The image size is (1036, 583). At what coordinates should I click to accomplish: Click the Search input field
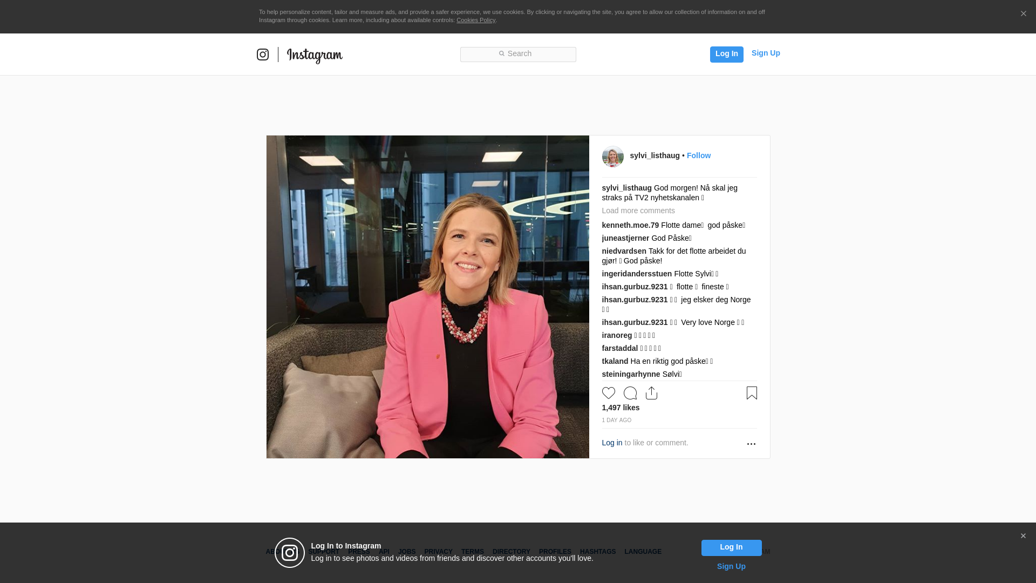[x=518, y=54]
